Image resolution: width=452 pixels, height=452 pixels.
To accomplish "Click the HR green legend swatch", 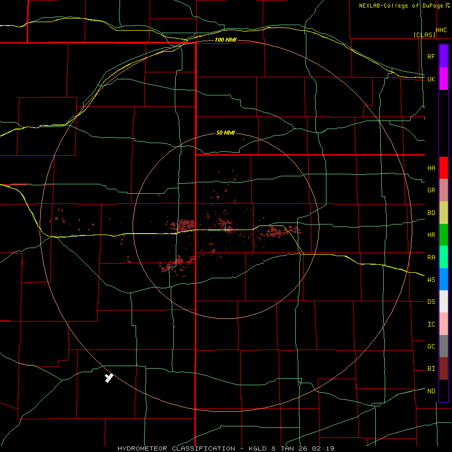I will [x=443, y=235].
